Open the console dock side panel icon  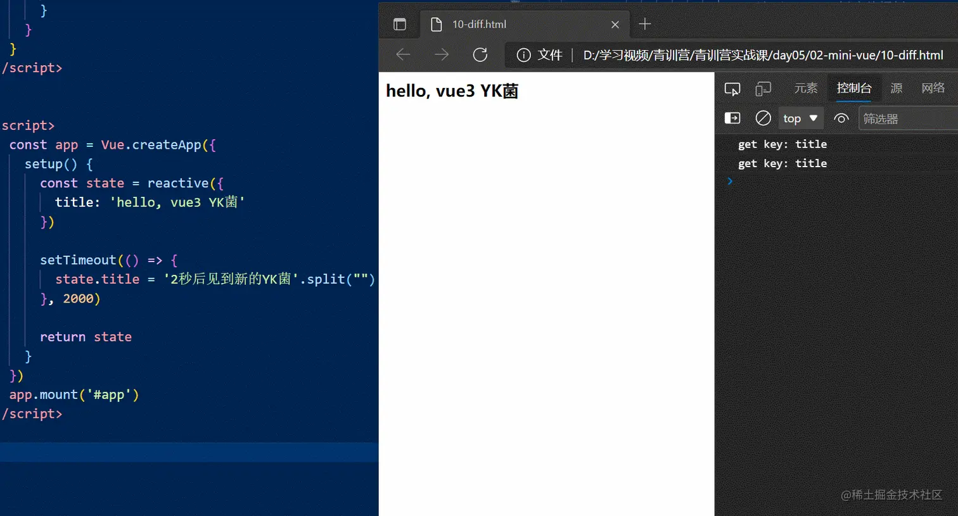(x=732, y=118)
